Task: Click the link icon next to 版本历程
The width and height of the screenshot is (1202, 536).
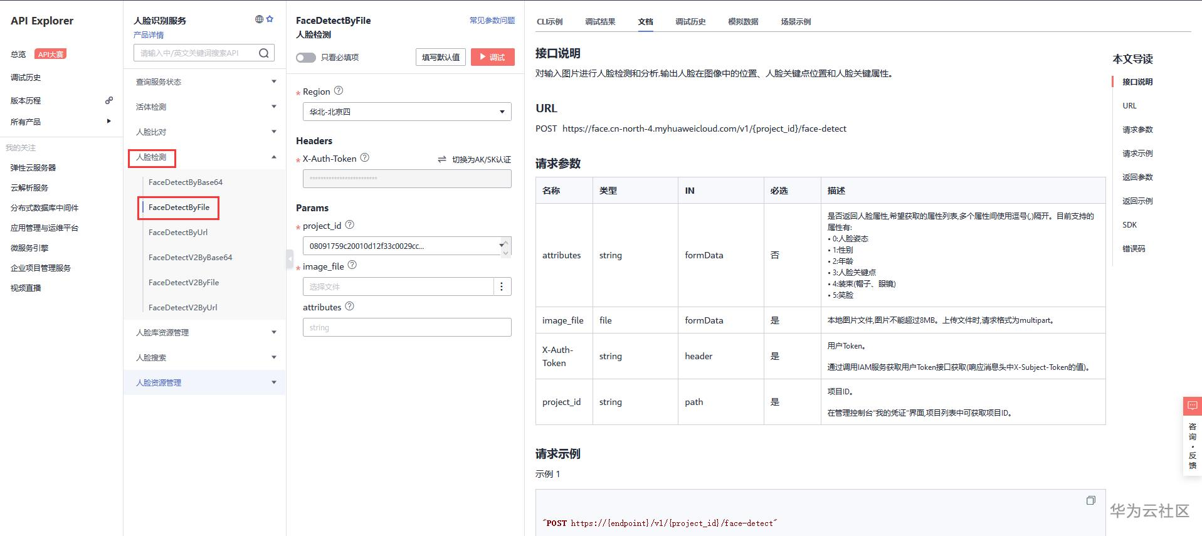Action: pos(109,100)
